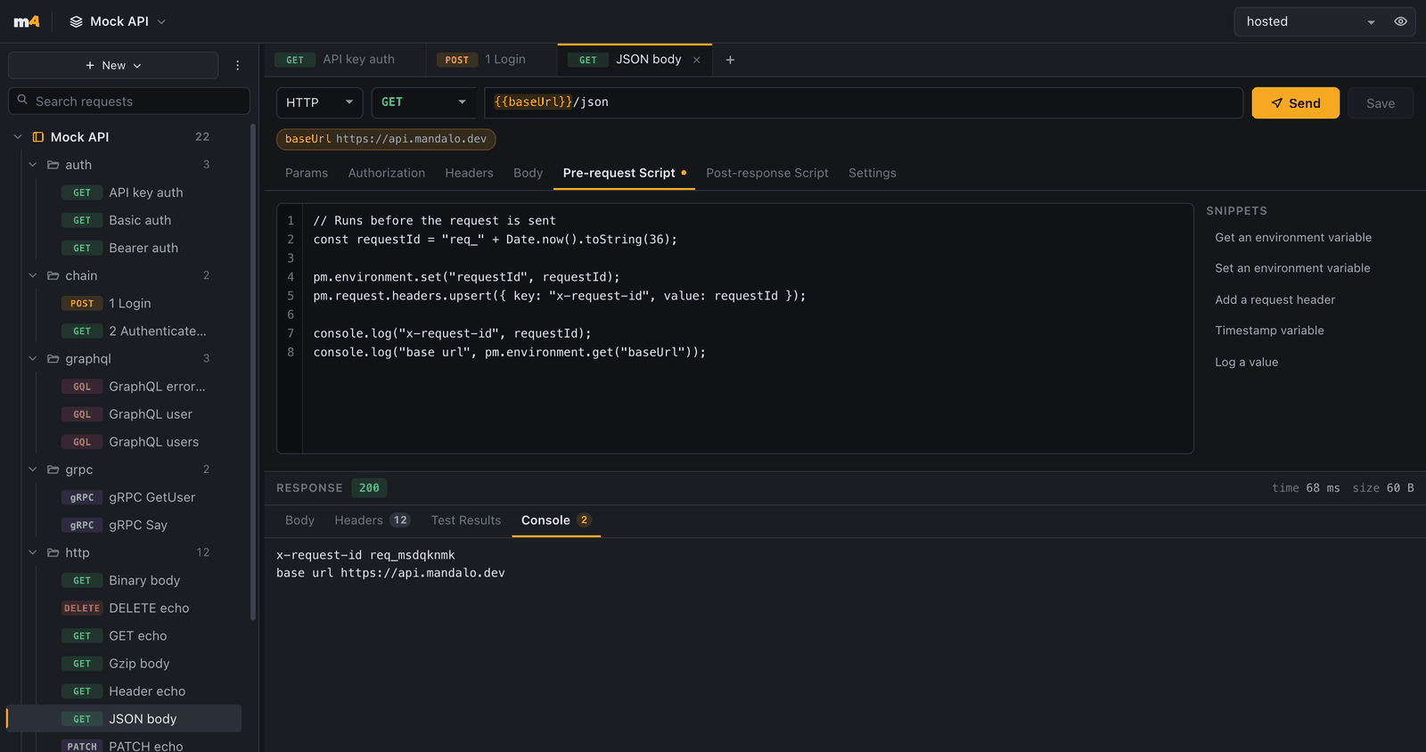Collapse the graphql folder chevron

tap(33, 358)
